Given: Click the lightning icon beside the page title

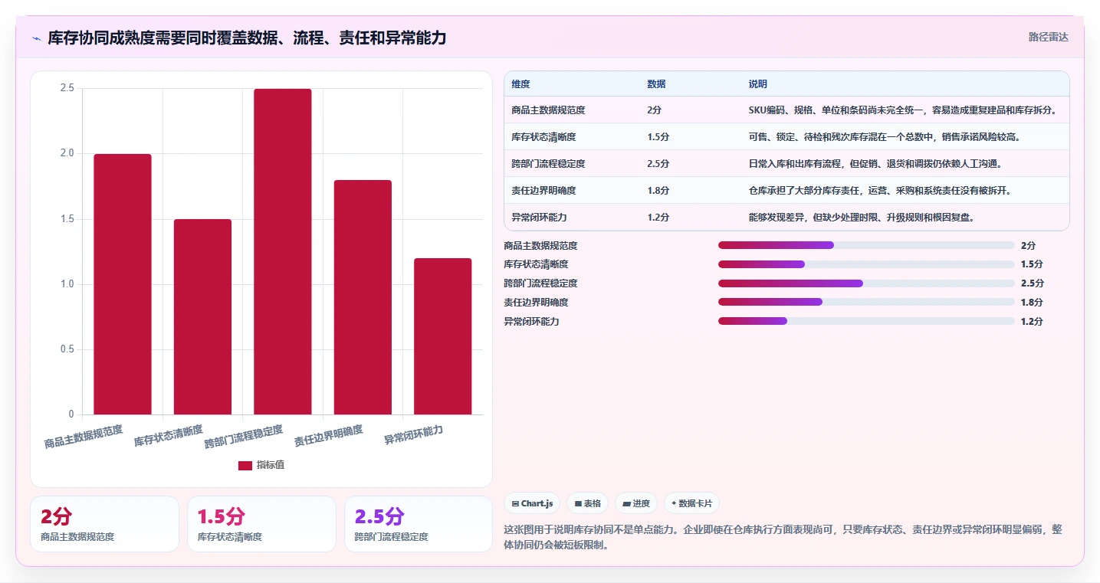Looking at the screenshot, I should coord(37,38).
